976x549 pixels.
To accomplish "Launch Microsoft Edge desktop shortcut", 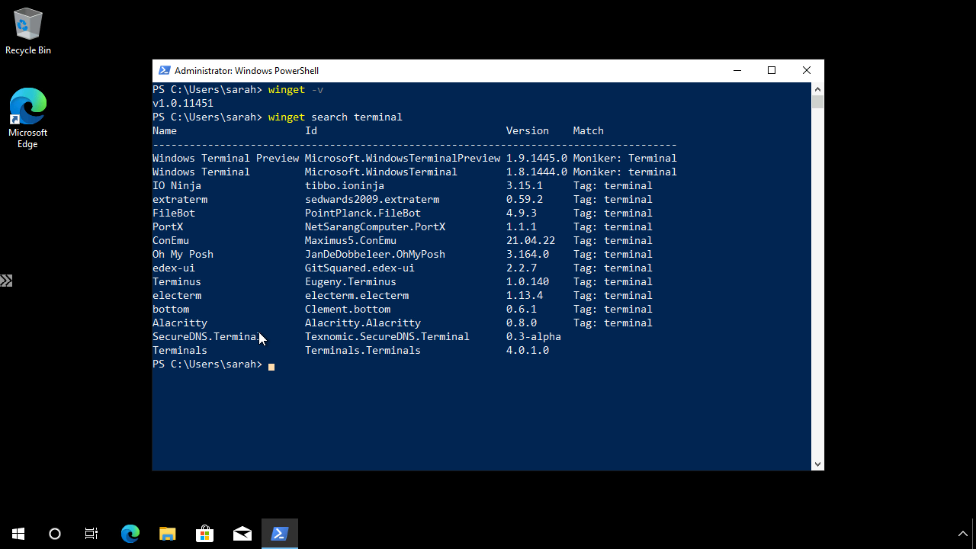I will point(27,107).
